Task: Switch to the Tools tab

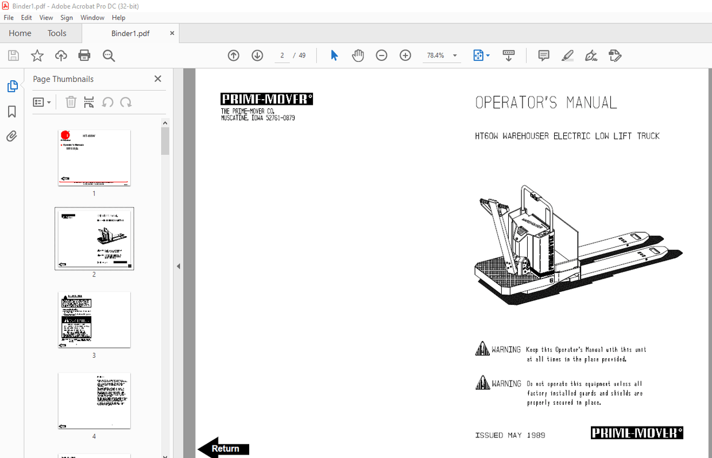Action: (56, 33)
